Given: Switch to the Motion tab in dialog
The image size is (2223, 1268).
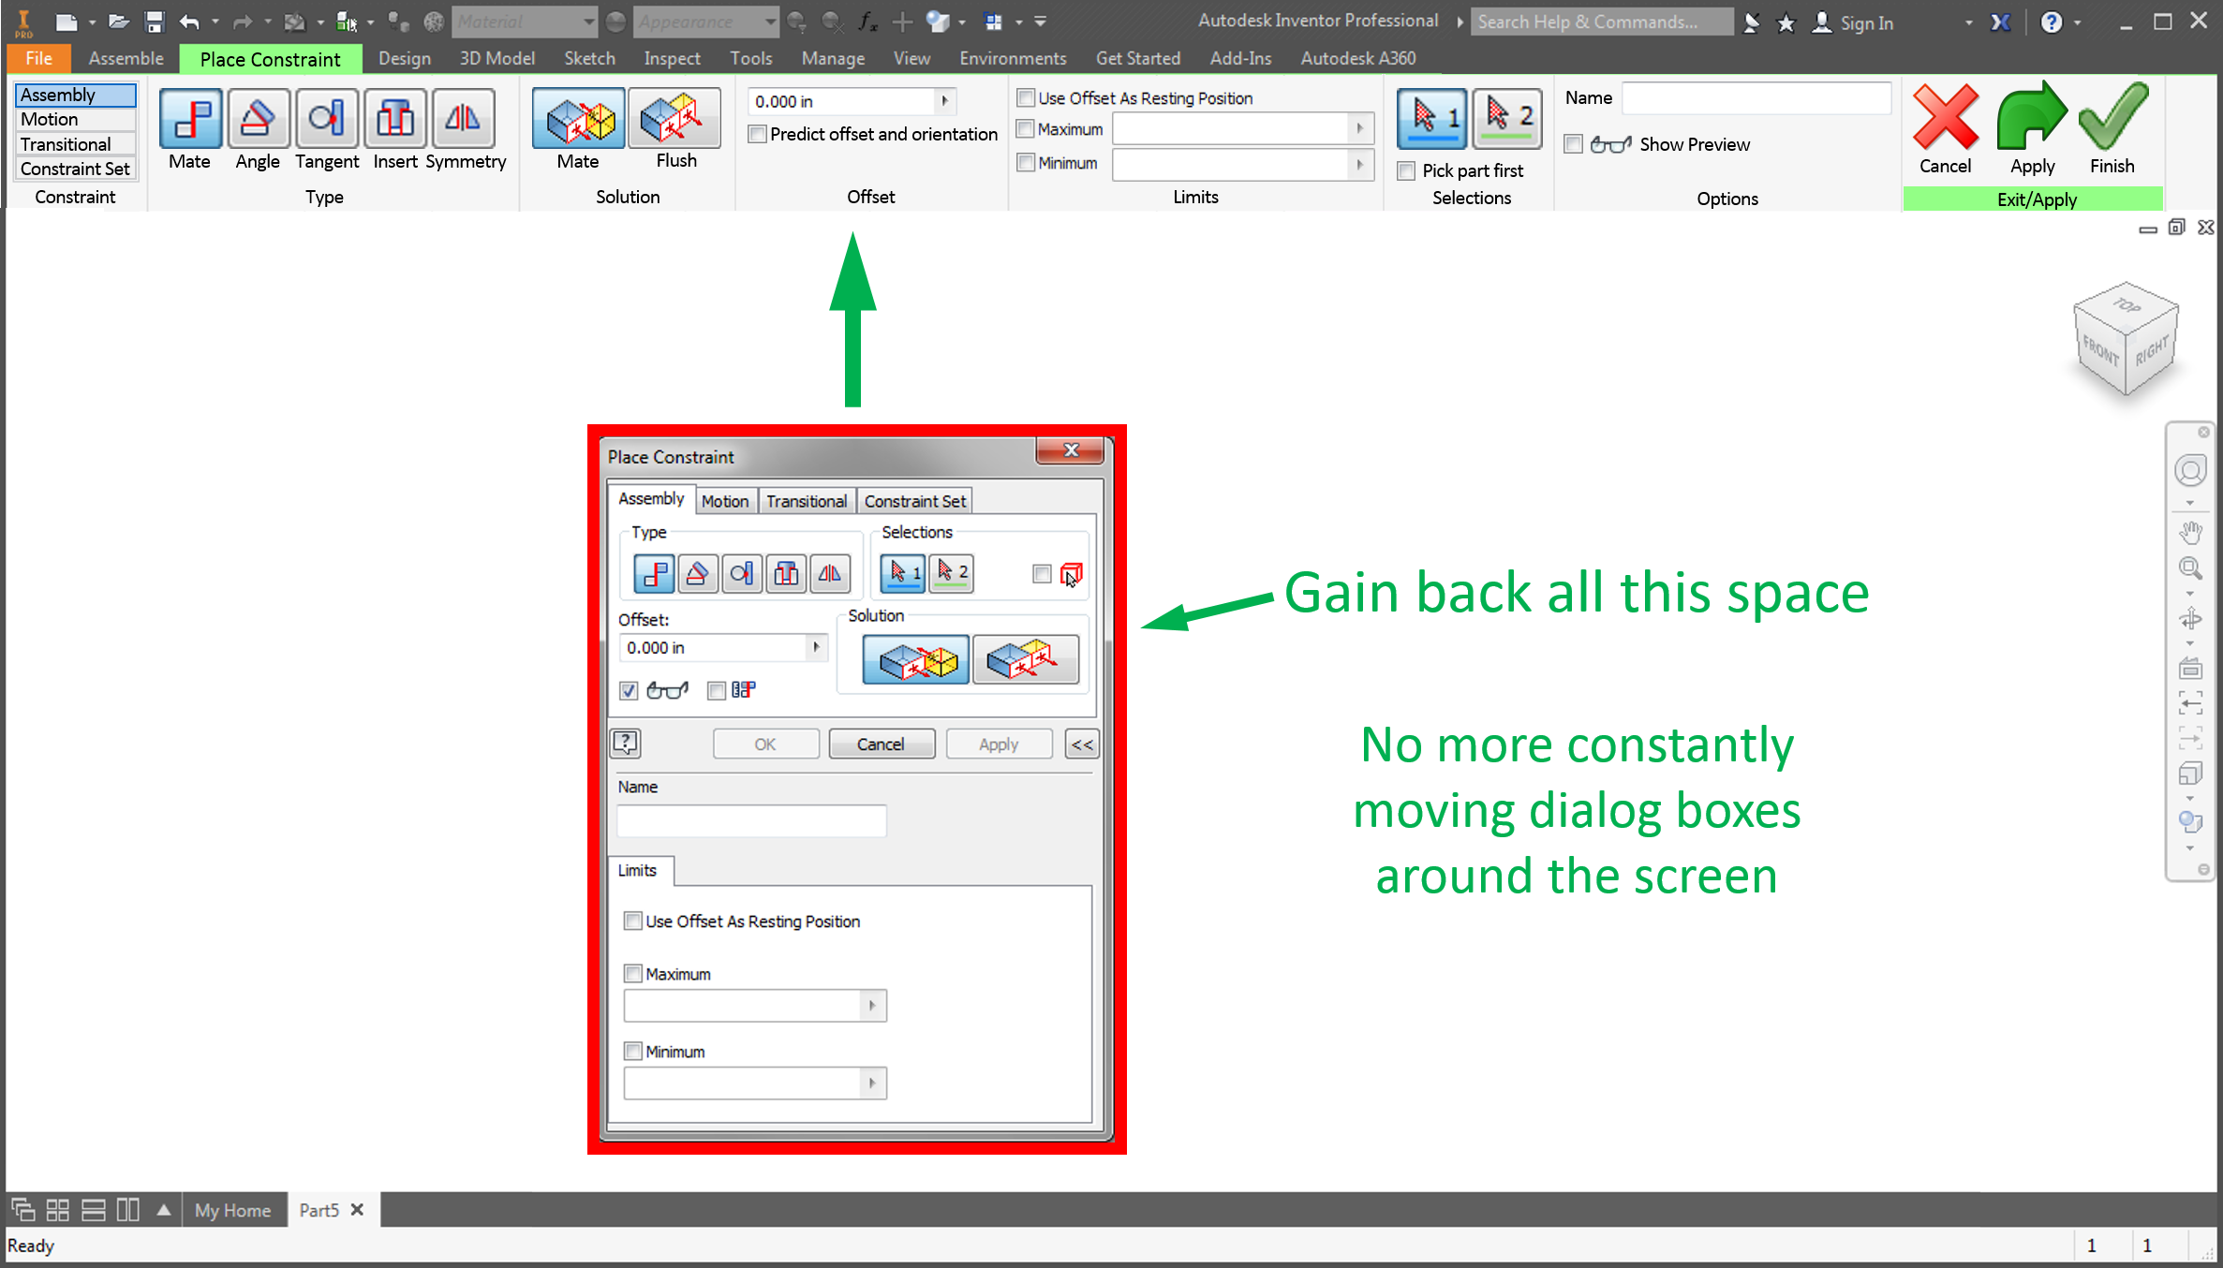Looking at the screenshot, I should coord(724,501).
